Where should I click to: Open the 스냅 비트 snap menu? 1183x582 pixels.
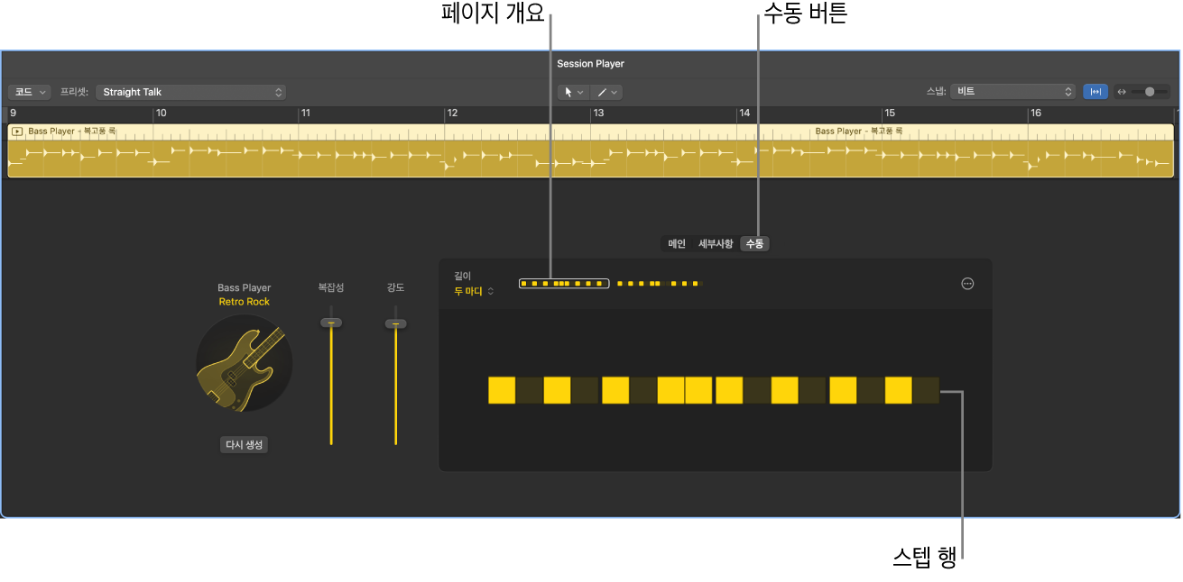click(1011, 91)
